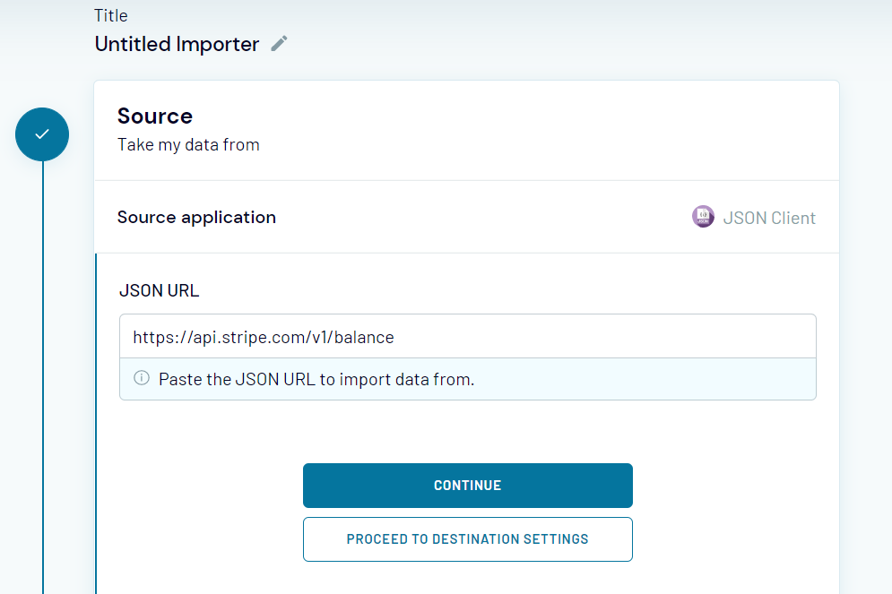Select the Untitled Importer title text
892x594 pixels.
point(177,44)
